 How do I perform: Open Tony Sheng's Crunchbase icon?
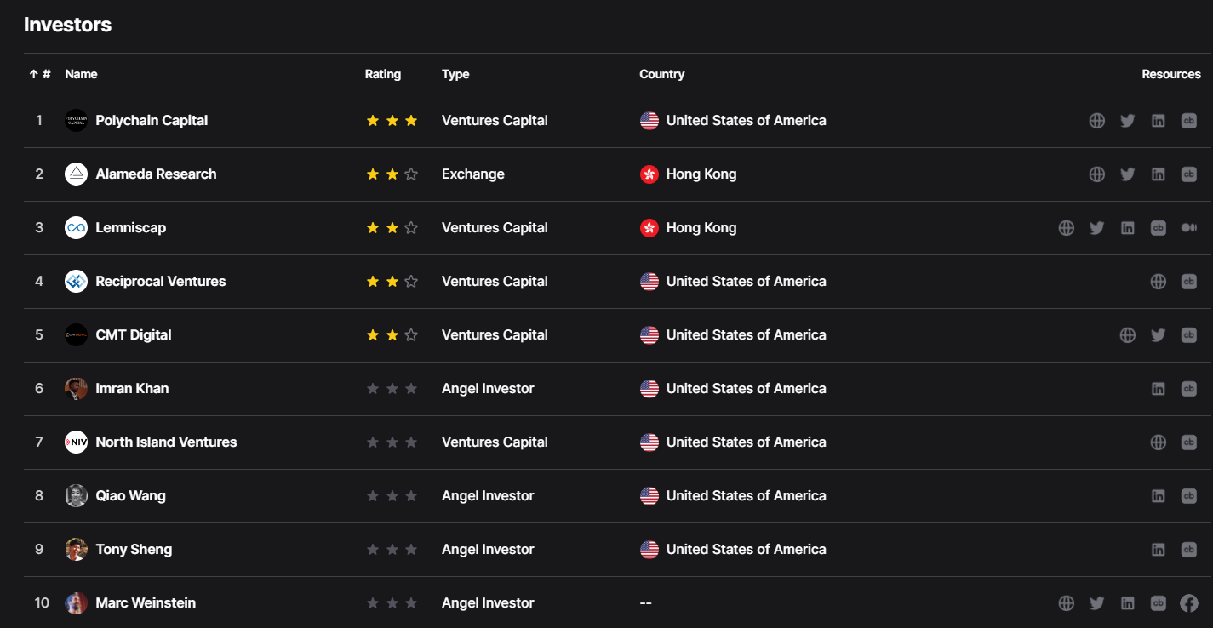[x=1189, y=550]
